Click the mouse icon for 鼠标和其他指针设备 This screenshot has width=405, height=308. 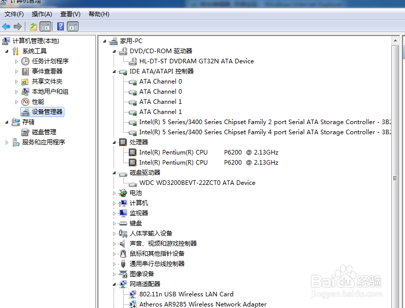123,253
